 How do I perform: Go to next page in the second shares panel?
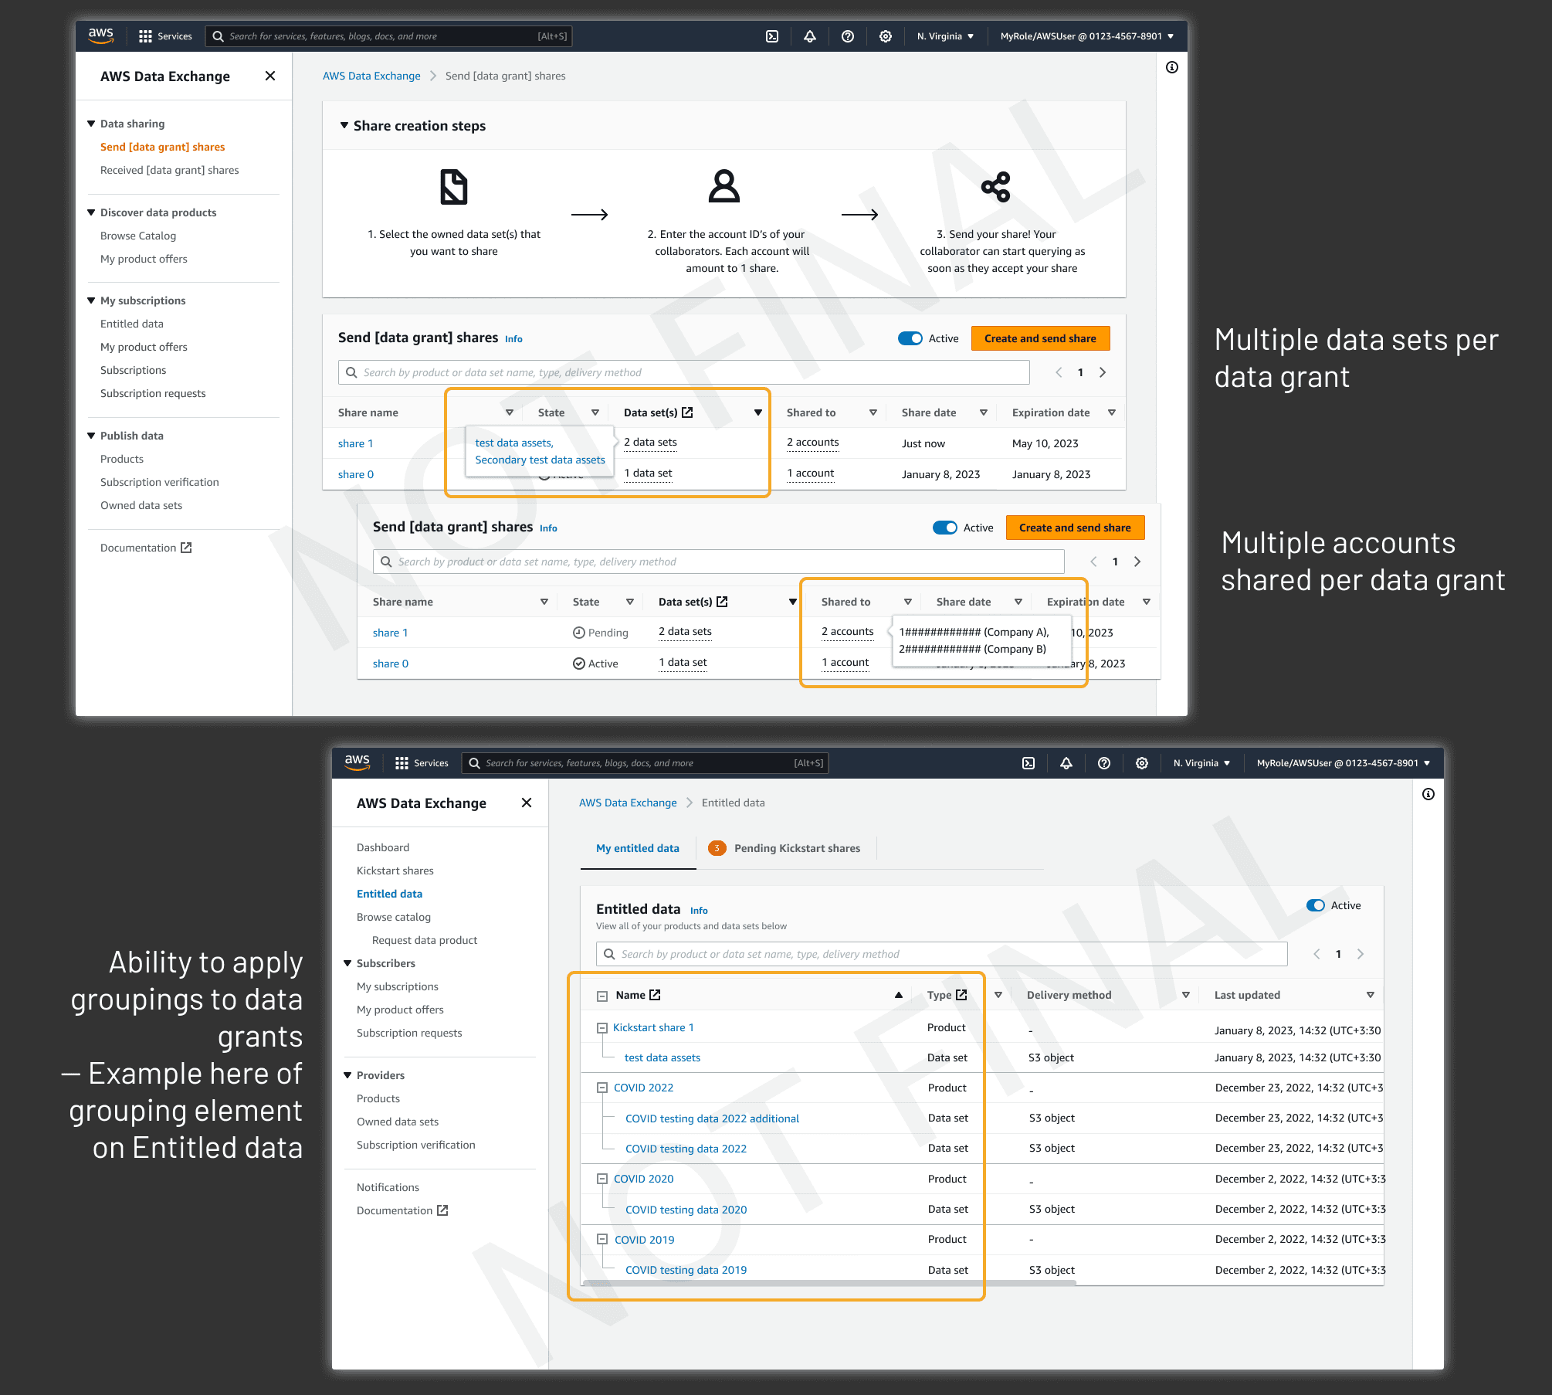point(1137,562)
